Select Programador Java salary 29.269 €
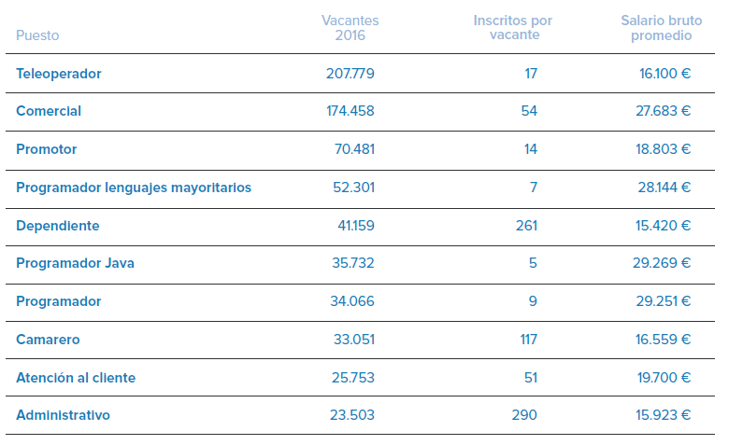The image size is (729, 445). click(x=662, y=263)
